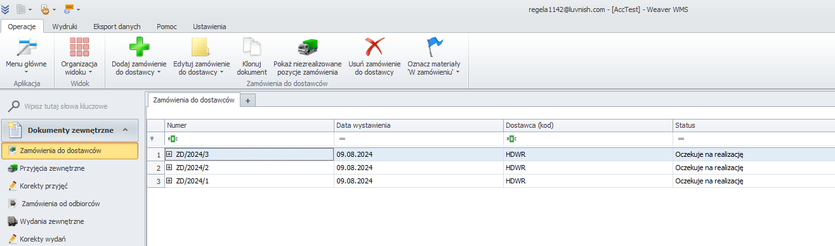Select the ZD/2024/2 number cell
Viewport: 835px width, 246px height.
249,168
